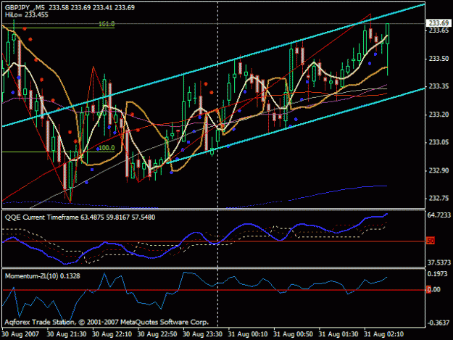453x340 pixels.
Task: Click the current price tag 233.69
Action: 439,22
